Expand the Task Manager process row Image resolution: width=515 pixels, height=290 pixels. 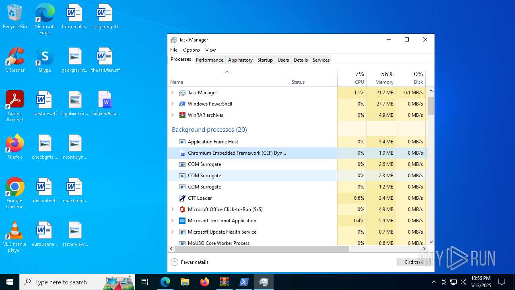coord(173,93)
